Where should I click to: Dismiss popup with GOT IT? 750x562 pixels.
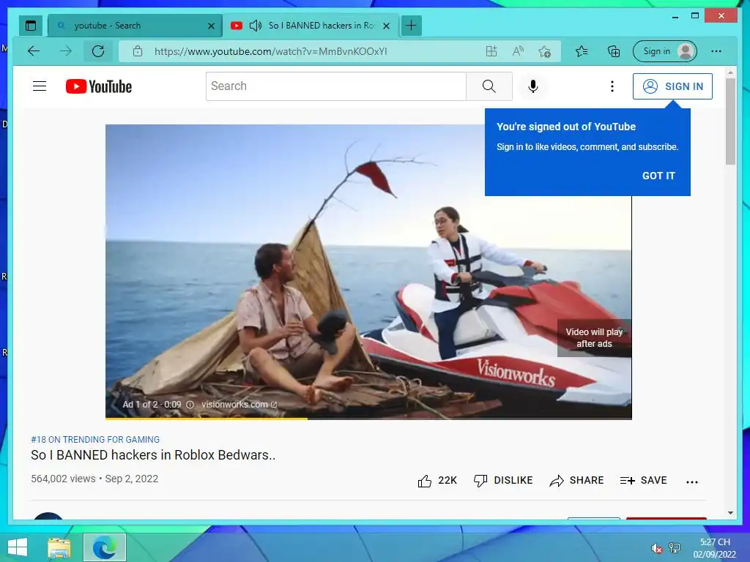[x=658, y=176]
